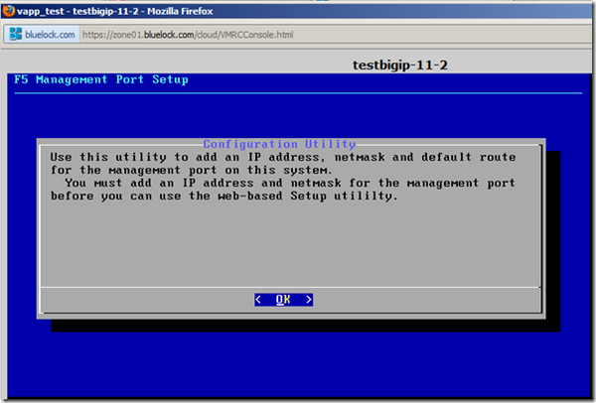Screen dimensions: 596x403
Task: Click the testbigip-11-2 console heading
Action: (400, 65)
